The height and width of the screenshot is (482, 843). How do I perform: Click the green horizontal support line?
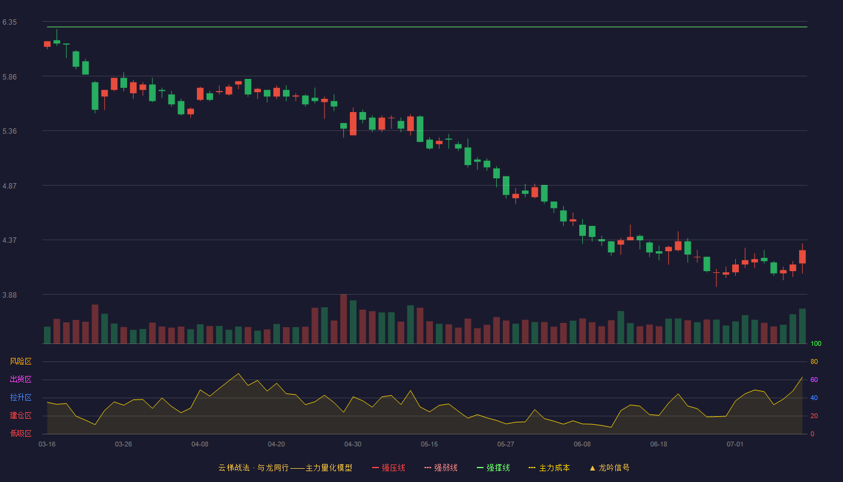[x=427, y=27]
